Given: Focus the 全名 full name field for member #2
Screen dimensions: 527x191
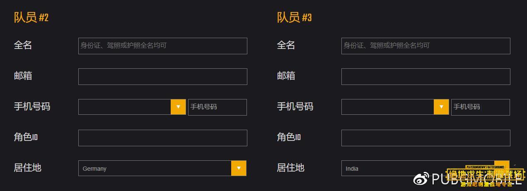Looking at the screenshot, I should coord(163,46).
